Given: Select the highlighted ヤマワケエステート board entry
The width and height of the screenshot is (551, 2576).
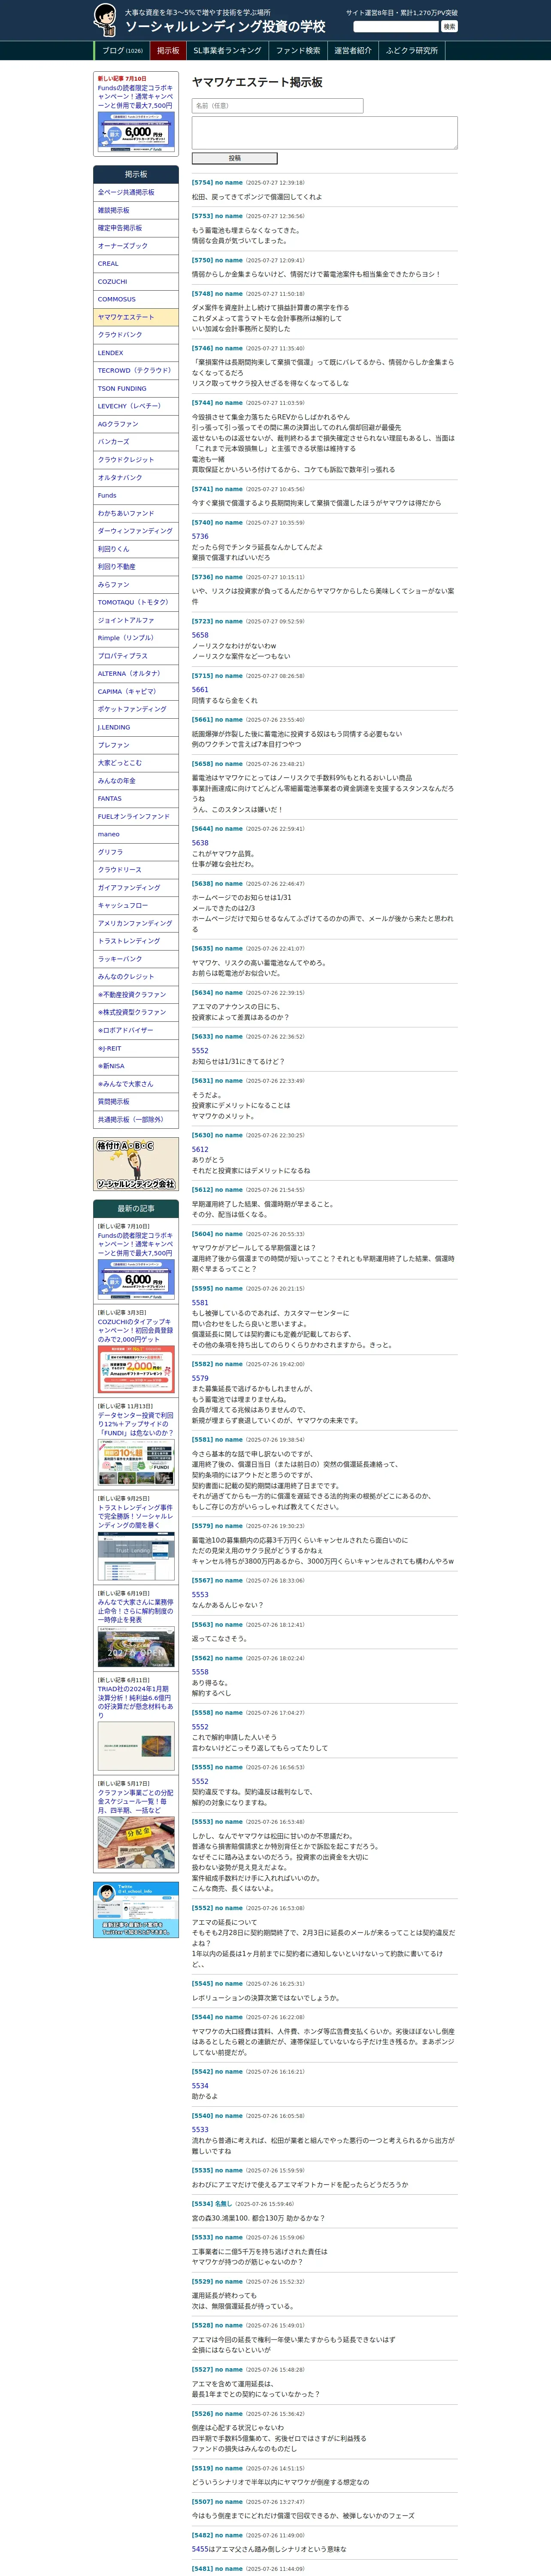Looking at the screenshot, I should tap(136, 317).
